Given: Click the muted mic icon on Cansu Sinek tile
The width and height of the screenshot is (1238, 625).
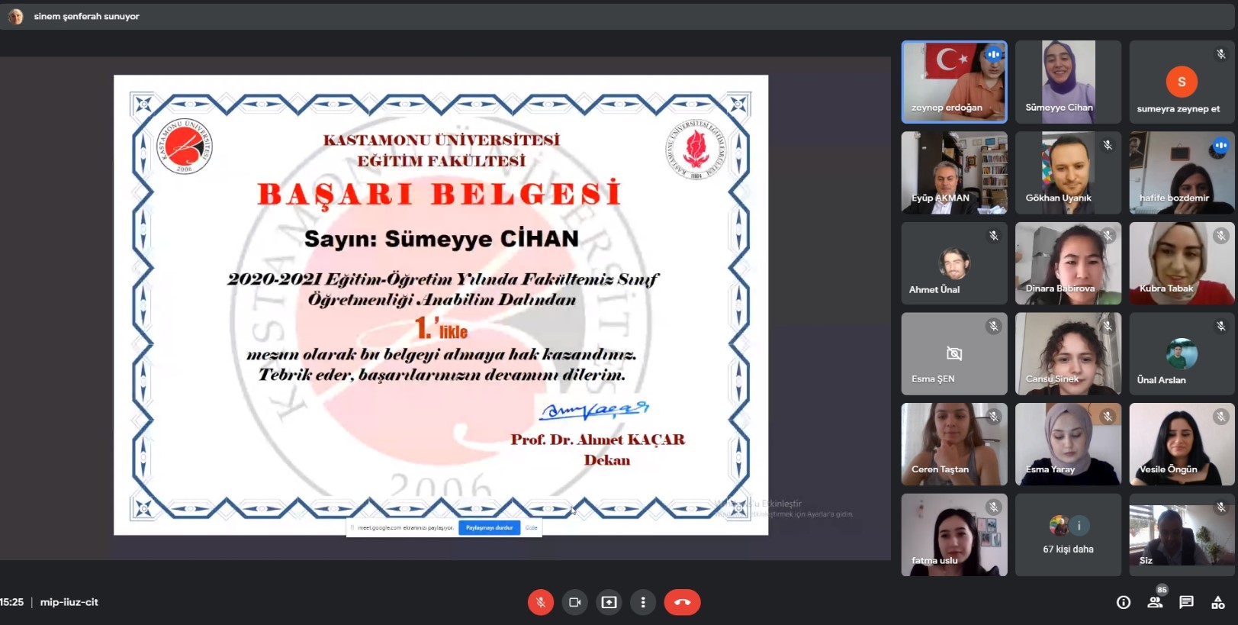Looking at the screenshot, I should (1108, 326).
